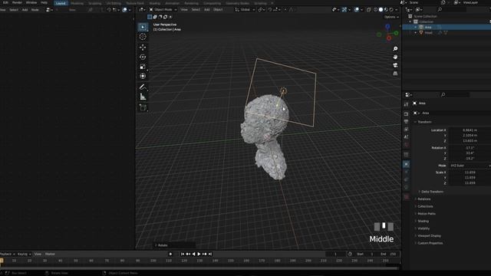
Task: Toggle snapping magnet
Action: point(270,10)
